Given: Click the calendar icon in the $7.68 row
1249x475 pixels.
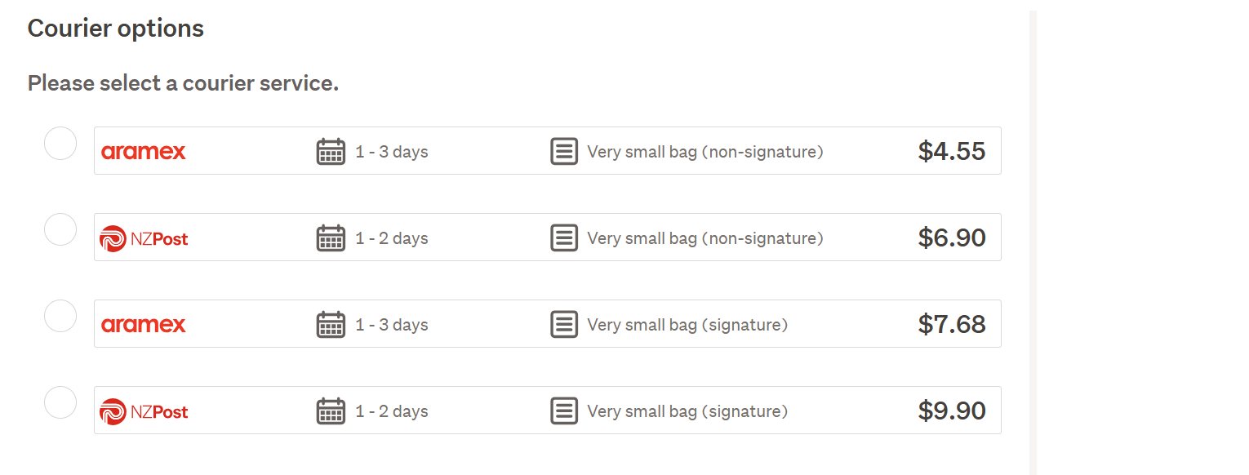Looking at the screenshot, I should coord(331,325).
